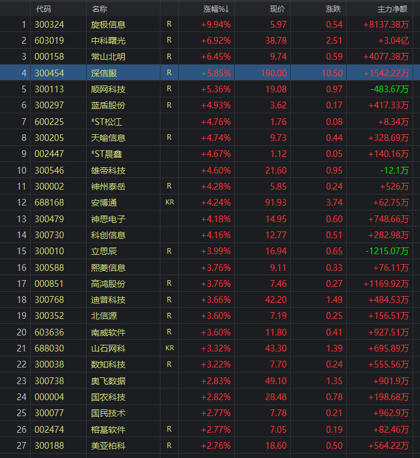The image size is (420, 458).
Task: Click net amount +3.04亿
Action: tap(394, 41)
